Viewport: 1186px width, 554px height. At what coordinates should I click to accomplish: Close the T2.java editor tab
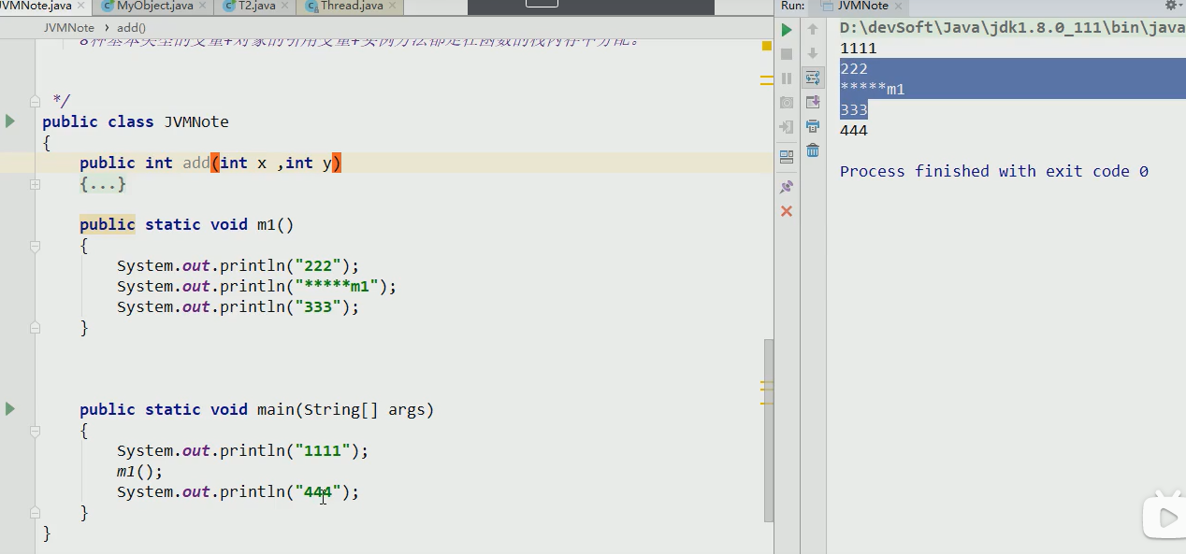tap(284, 6)
